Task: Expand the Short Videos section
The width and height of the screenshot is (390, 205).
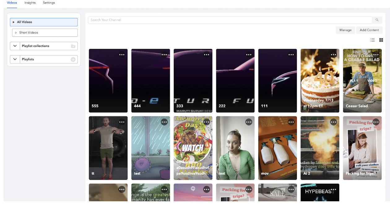Action: (x=16, y=33)
